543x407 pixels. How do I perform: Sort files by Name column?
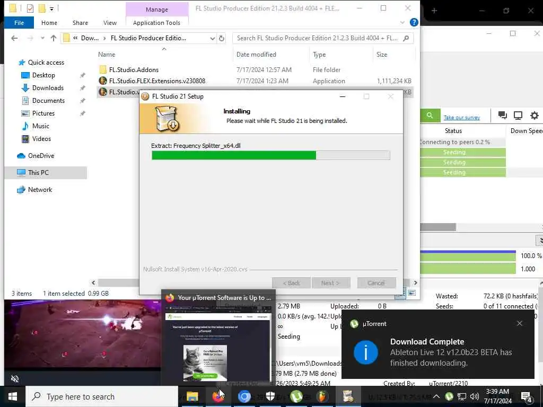(x=106, y=55)
